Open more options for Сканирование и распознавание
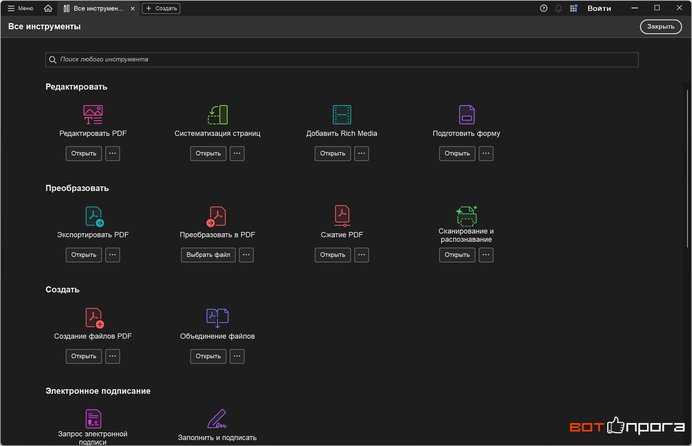The image size is (692, 446). click(486, 255)
